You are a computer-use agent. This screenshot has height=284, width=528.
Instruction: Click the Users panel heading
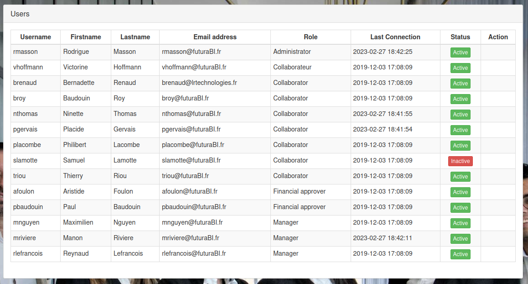click(20, 14)
